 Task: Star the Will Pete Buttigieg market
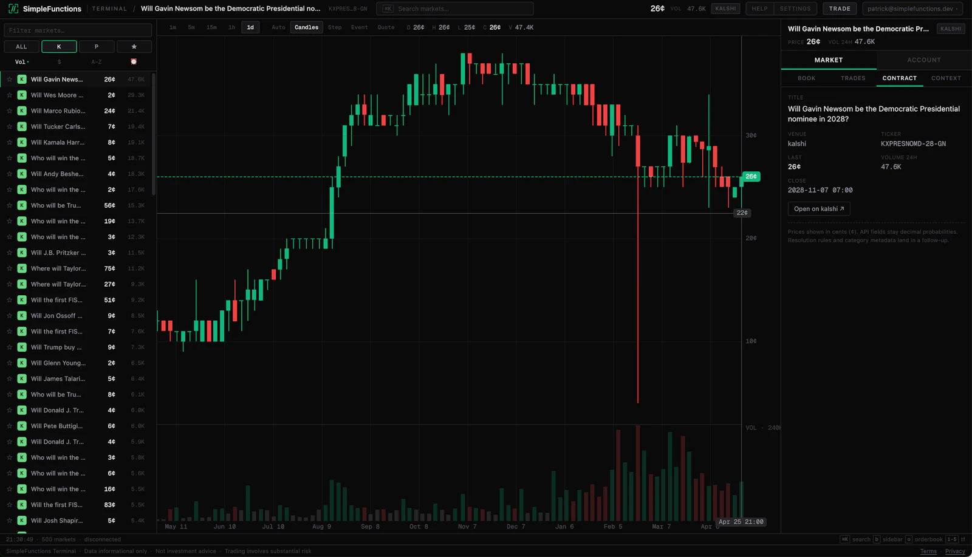pos(9,426)
